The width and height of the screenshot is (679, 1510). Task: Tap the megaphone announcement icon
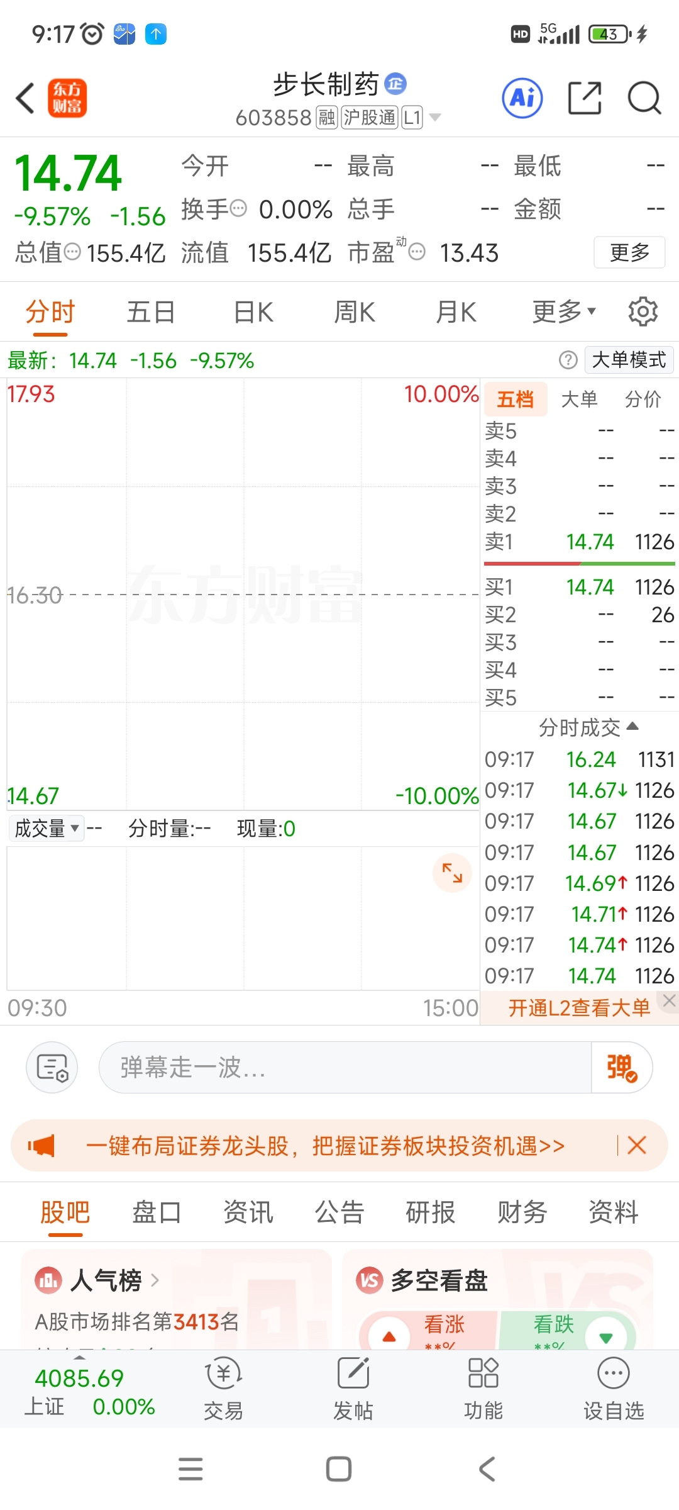point(41,1146)
